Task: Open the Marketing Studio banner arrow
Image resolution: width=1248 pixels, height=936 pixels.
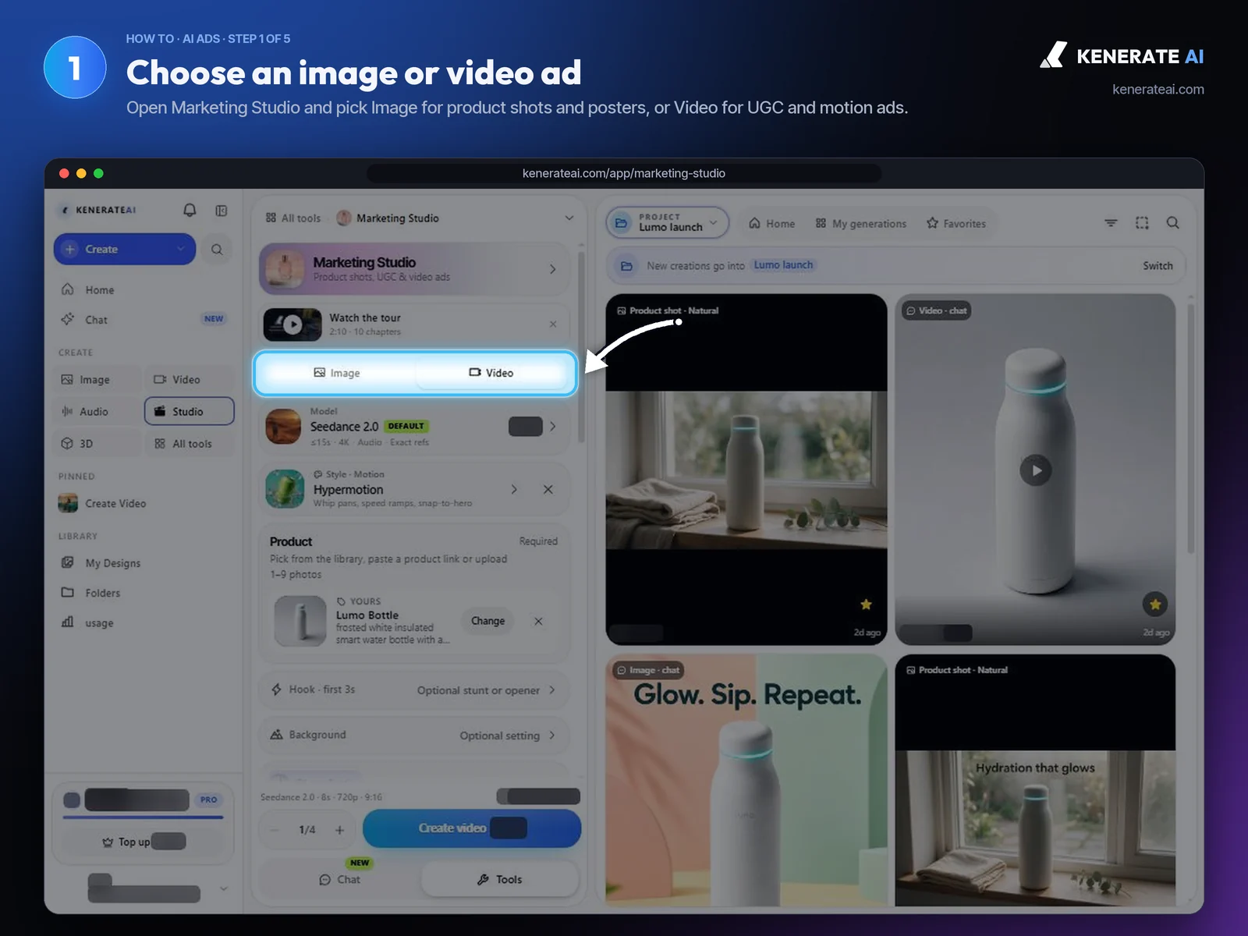Action: [553, 269]
